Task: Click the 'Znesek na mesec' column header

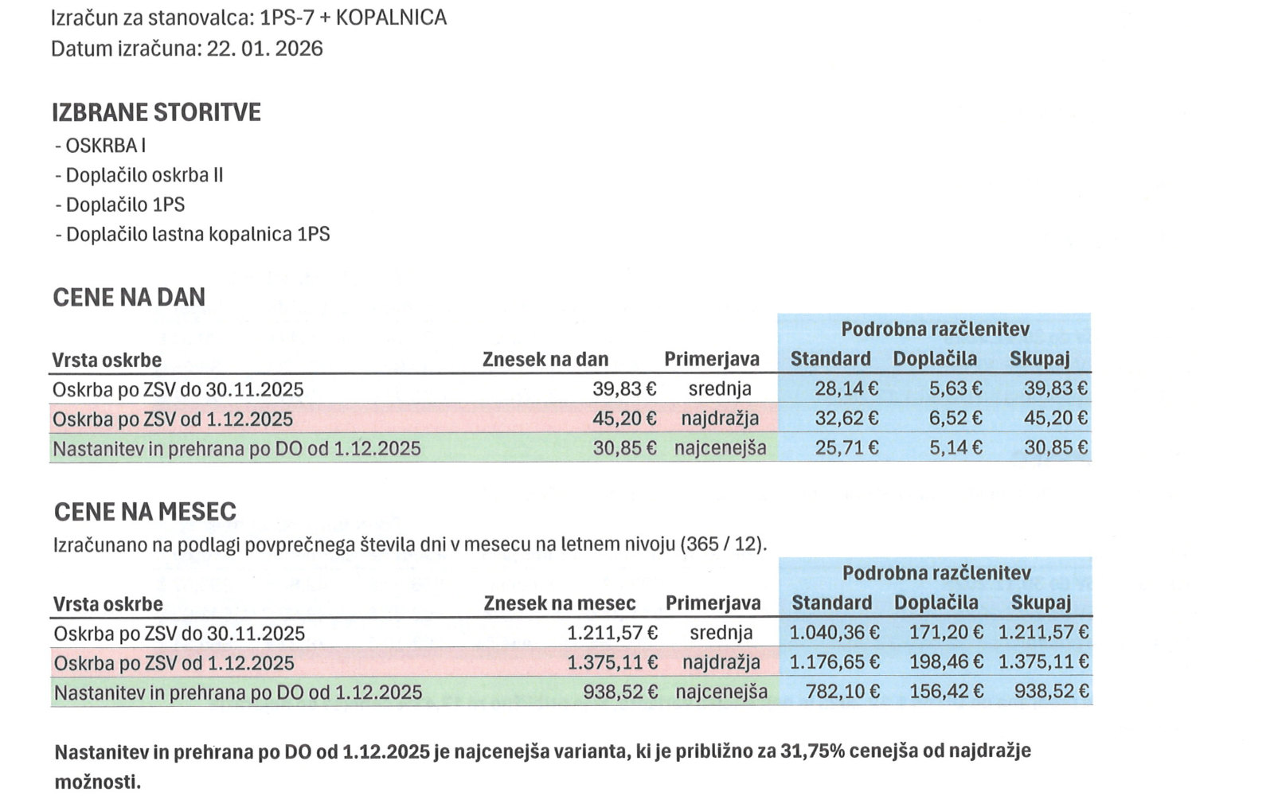Action: click(x=560, y=603)
